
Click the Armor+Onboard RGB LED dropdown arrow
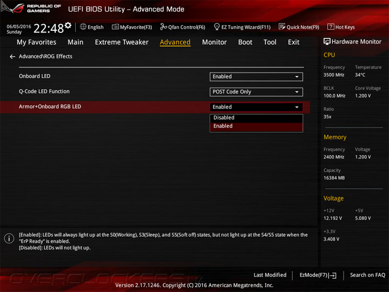[x=297, y=107]
